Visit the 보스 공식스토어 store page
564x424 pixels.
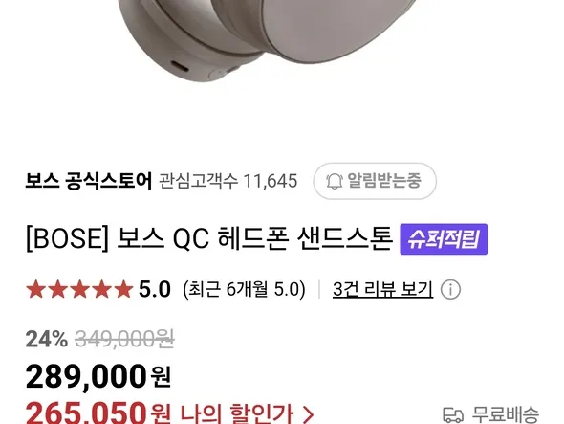click(89, 181)
